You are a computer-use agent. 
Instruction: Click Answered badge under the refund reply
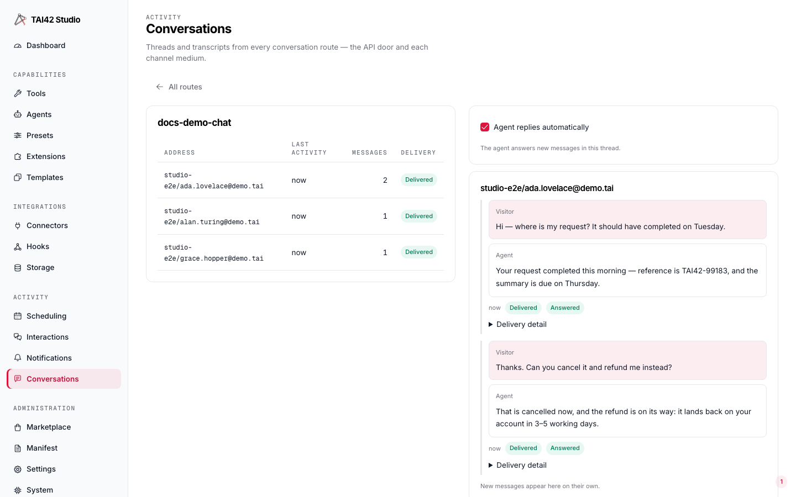pyautogui.click(x=565, y=448)
